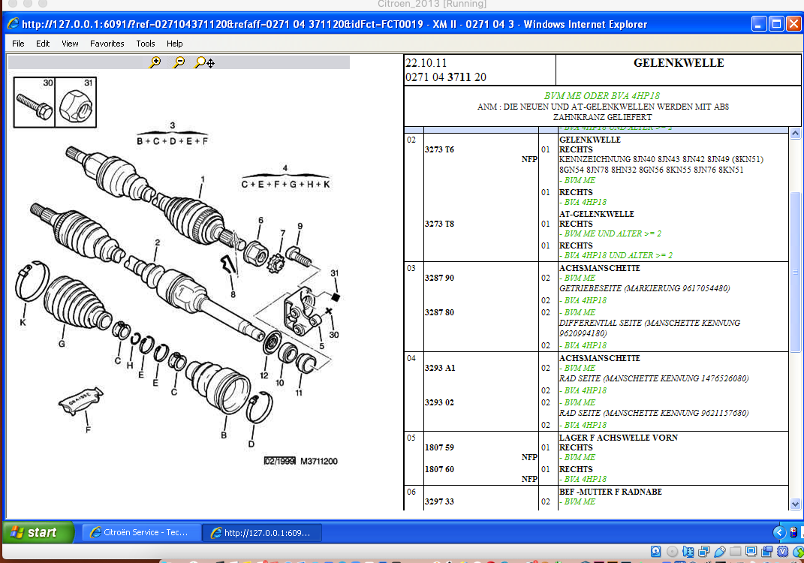The height and width of the screenshot is (563, 804).
Task: Select the http://127.0.0.1:609... taskbar button
Action: 261,533
